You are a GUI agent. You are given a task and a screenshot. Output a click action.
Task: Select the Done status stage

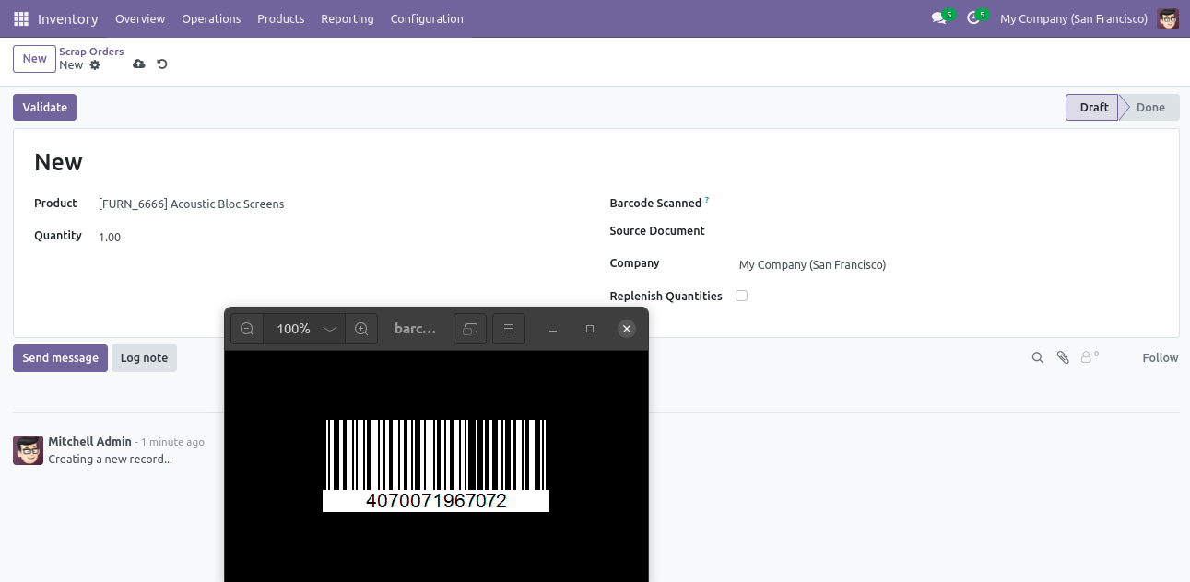pyautogui.click(x=1150, y=107)
